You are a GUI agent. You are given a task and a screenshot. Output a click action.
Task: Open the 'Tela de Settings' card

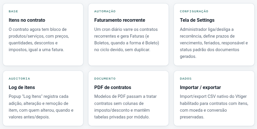214,35
